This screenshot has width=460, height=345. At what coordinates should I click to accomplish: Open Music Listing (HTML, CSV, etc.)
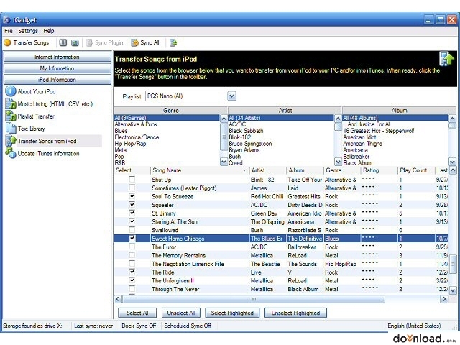point(55,103)
